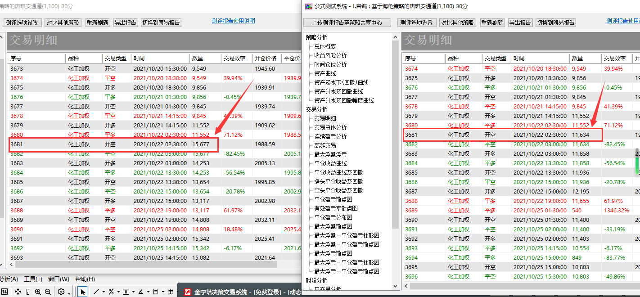Click the zoom out magnifier icon
Image resolution: width=640 pixels, height=297 pixels.
coord(48,292)
